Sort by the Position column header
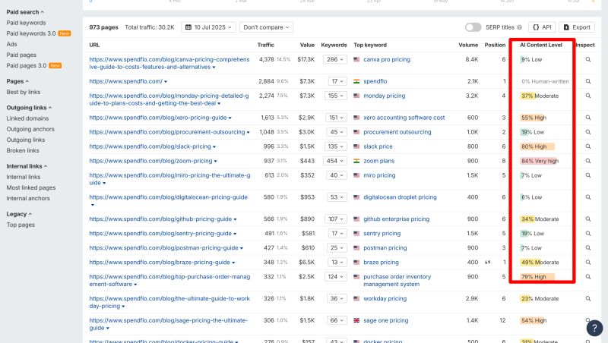Viewport: 608px width, 343px height. point(495,45)
